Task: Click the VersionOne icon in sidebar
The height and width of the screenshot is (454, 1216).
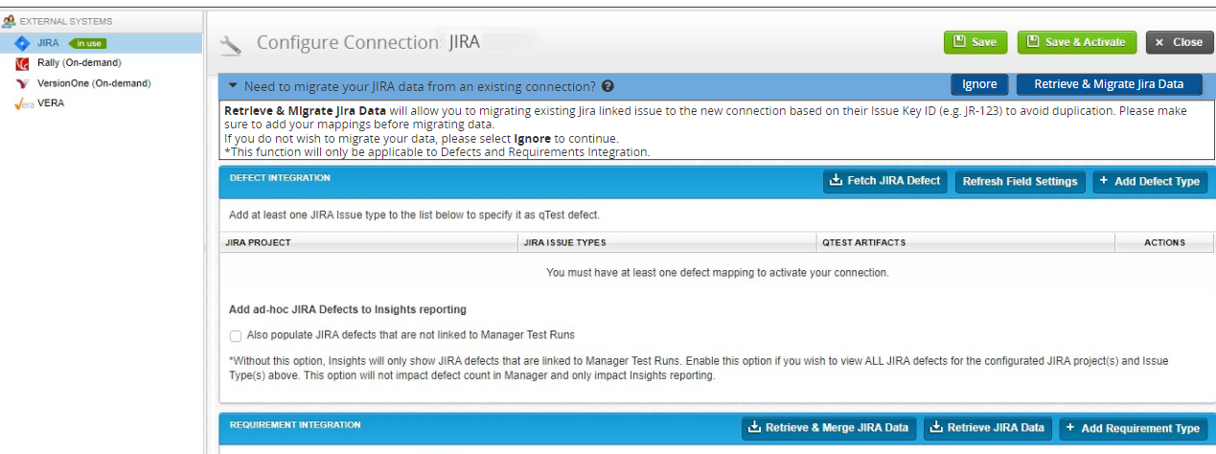Action: coord(22,83)
